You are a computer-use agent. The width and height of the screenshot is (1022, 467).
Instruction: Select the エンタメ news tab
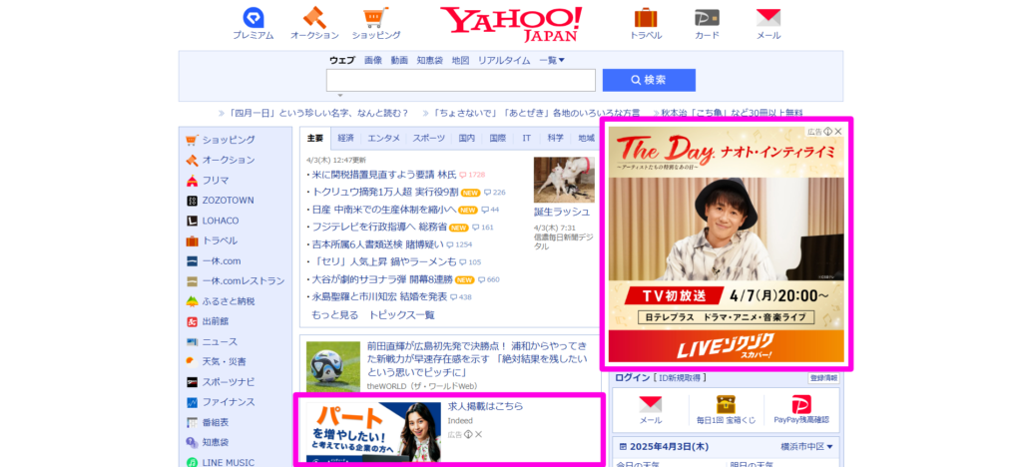pyautogui.click(x=384, y=138)
